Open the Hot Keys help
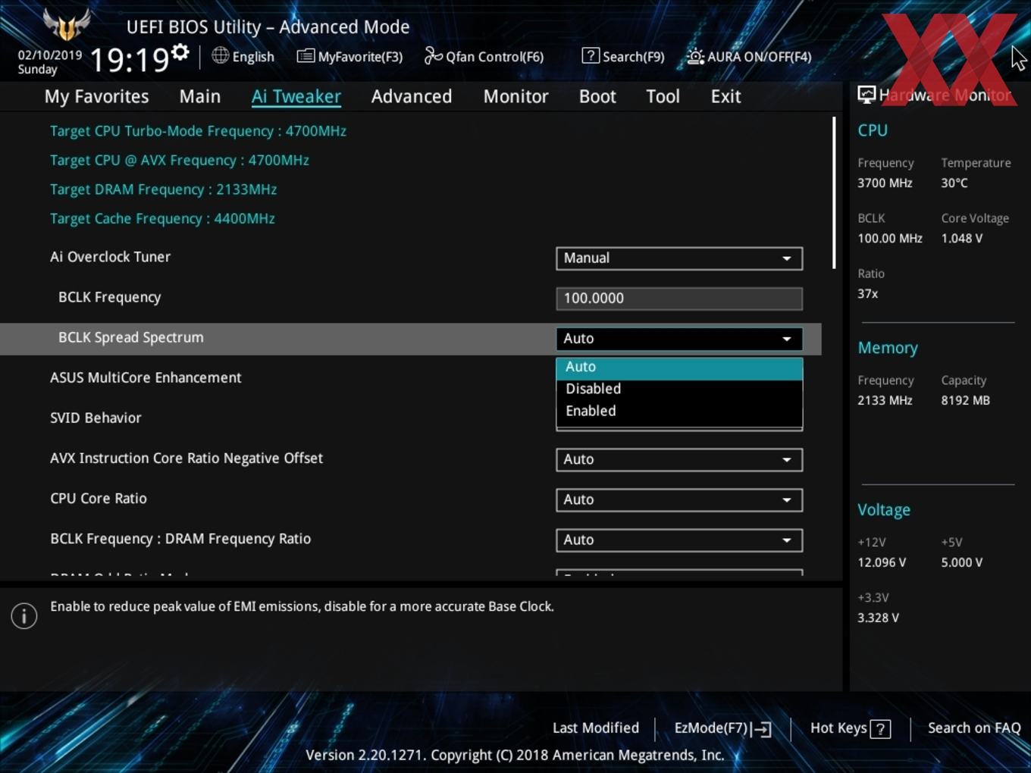Screen dimensions: 1031x773 pos(850,728)
